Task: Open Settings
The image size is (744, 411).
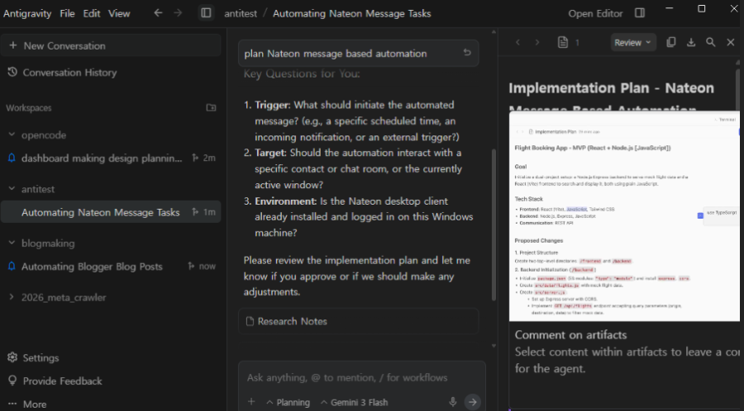Action: [x=33, y=357]
